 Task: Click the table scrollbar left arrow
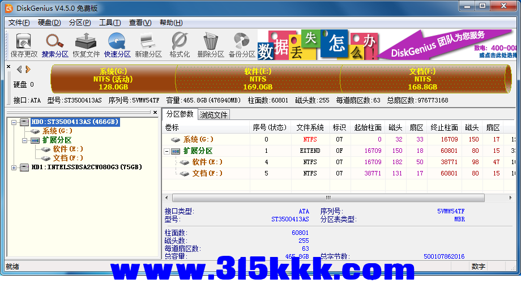tap(166, 198)
